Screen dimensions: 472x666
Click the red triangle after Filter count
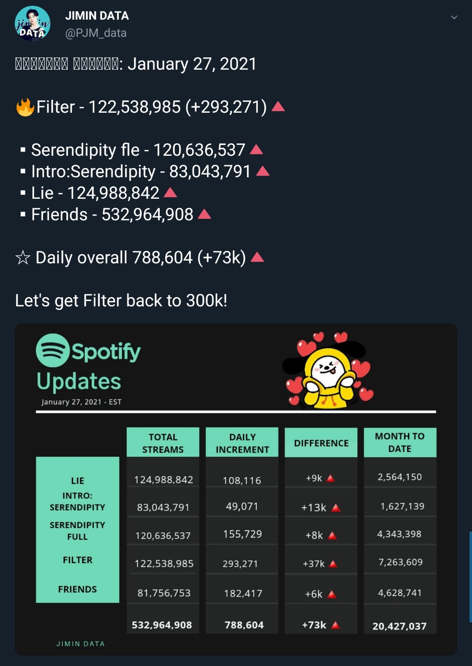click(x=278, y=107)
